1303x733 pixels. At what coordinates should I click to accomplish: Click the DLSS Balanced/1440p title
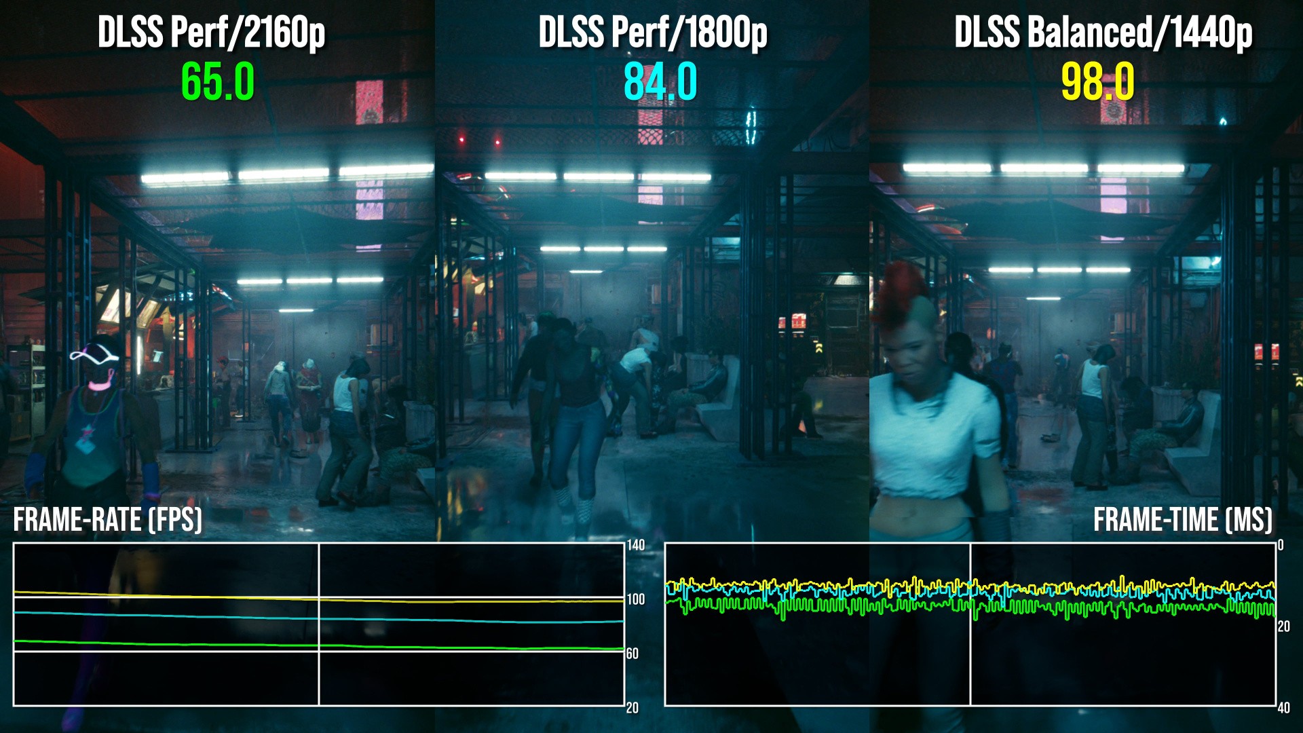coord(1103,33)
